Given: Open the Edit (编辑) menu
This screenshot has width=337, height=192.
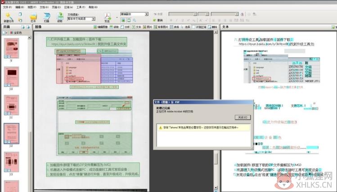Looking at the screenshot, I should pos(19,7).
